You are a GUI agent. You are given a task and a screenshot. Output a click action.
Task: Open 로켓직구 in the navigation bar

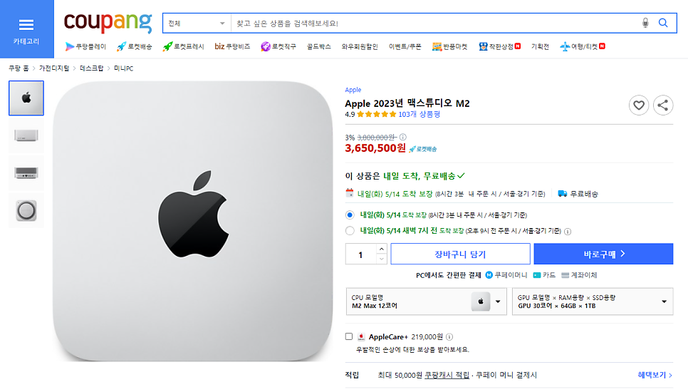[x=278, y=46]
